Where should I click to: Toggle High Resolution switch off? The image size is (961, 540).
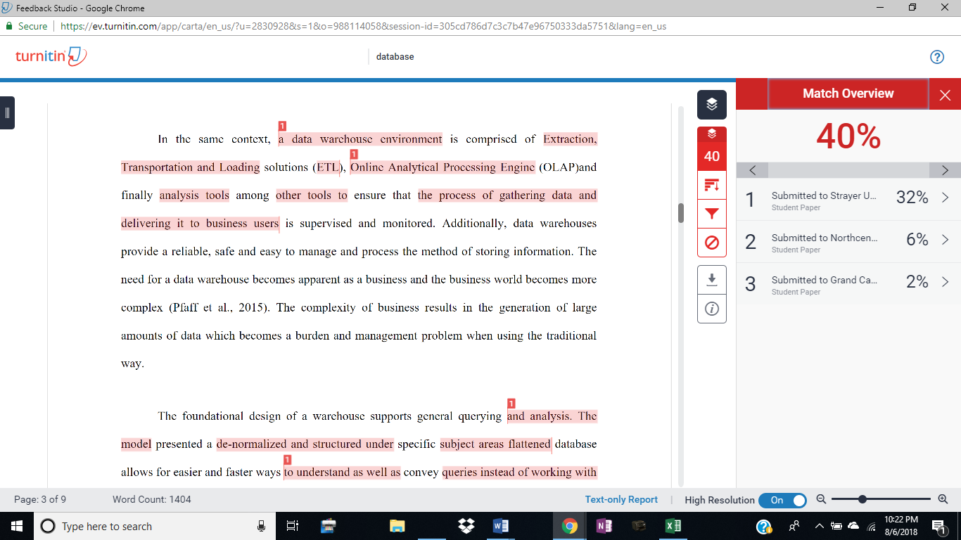[x=782, y=500]
